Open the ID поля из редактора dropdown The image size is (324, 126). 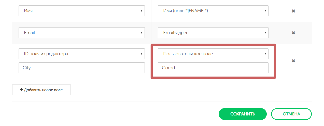(81, 54)
